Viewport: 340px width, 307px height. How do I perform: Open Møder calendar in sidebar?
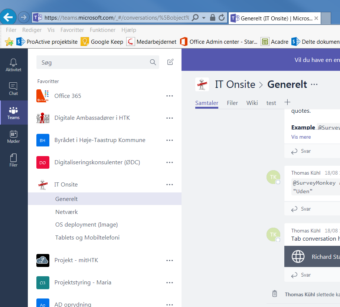click(x=13, y=136)
